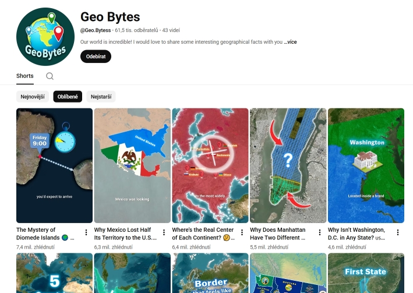Subscribe using the Odebírat button
The width and height of the screenshot is (413, 293).
96,57
